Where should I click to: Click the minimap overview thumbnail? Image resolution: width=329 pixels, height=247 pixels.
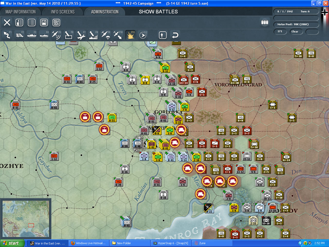26,219
